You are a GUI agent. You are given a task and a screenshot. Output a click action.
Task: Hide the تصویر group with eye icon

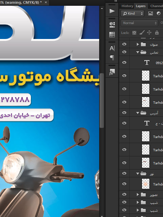pyautogui.click(x=124, y=194)
